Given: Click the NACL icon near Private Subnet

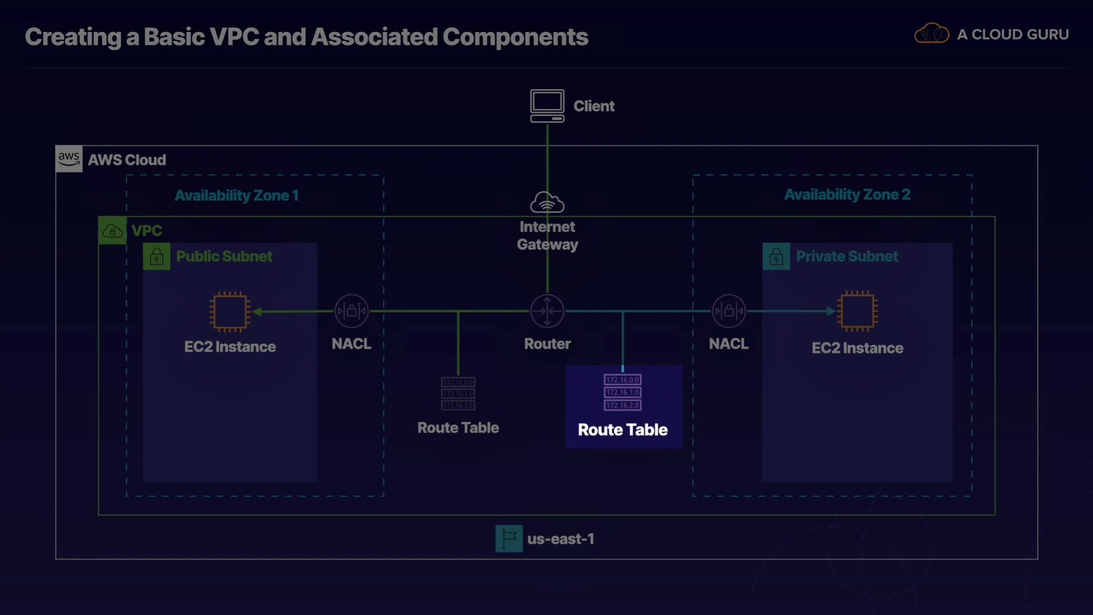Looking at the screenshot, I should pos(729,311).
